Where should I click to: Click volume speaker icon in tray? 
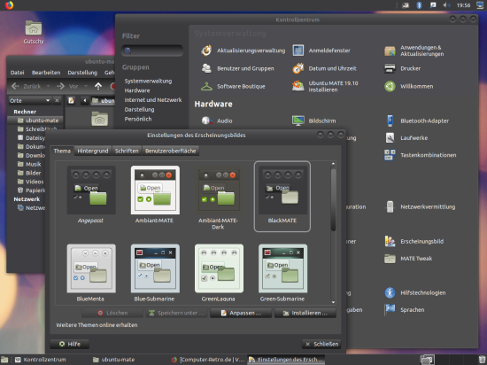coord(446,5)
